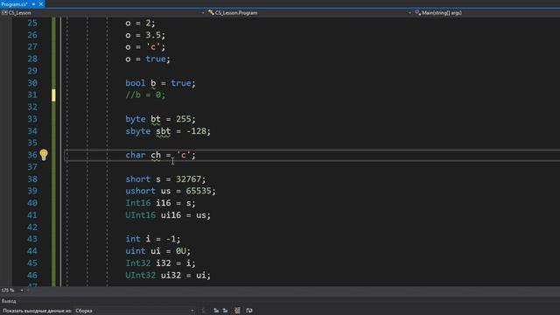The height and width of the screenshot is (315, 560).
Task: Open the output source dropdown showing Сборка
Action: [x=134, y=311]
